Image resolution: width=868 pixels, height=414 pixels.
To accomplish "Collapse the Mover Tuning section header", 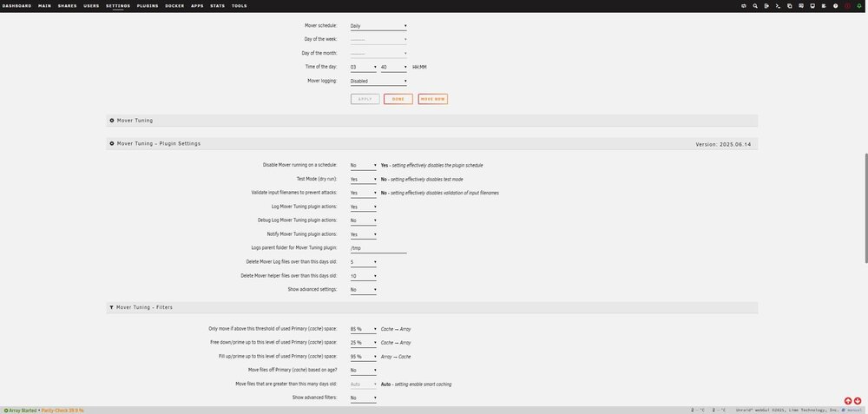I will (x=431, y=120).
